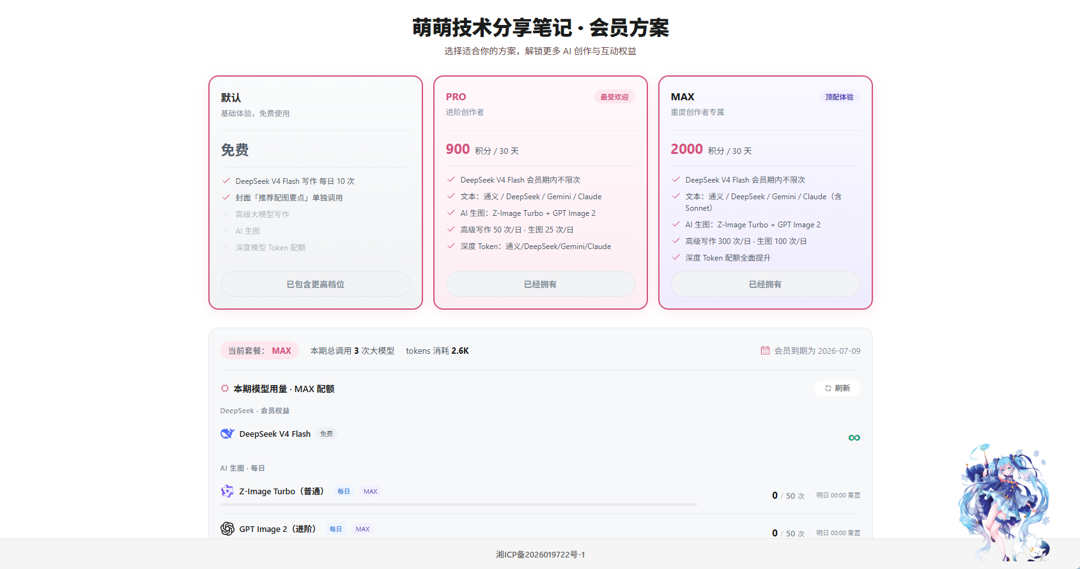Click the gear icon next to 本期模型用量
This screenshot has width=1080, height=569.
point(225,388)
